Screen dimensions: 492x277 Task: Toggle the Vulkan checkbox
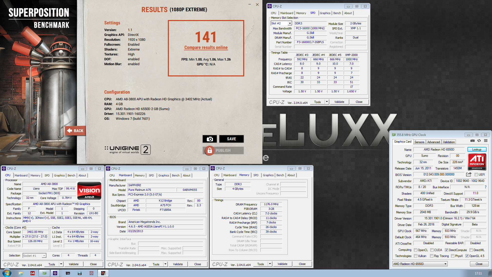click(415, 256)
